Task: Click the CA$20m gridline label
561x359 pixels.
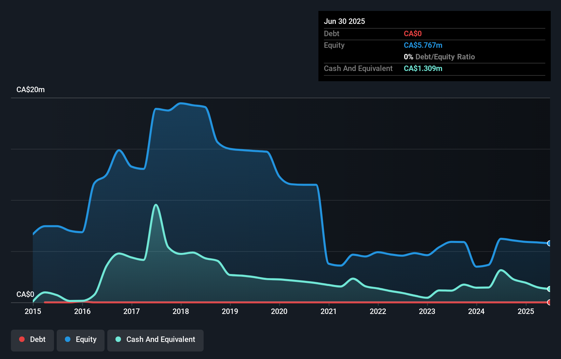Action: point(30,89)
